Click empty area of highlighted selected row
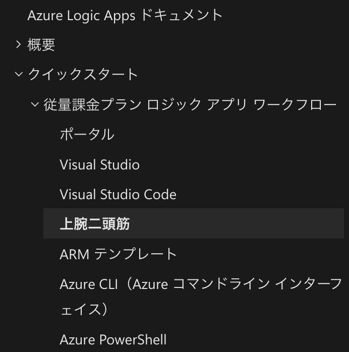The width and height of the screenshot is (349, 352). pyautogui.click(x=236, y=223)
